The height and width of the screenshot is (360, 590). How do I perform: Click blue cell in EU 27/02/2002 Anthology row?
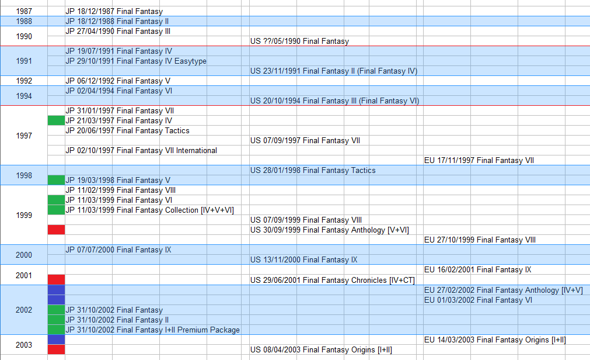pyautogui.click(x=57, y=290)
